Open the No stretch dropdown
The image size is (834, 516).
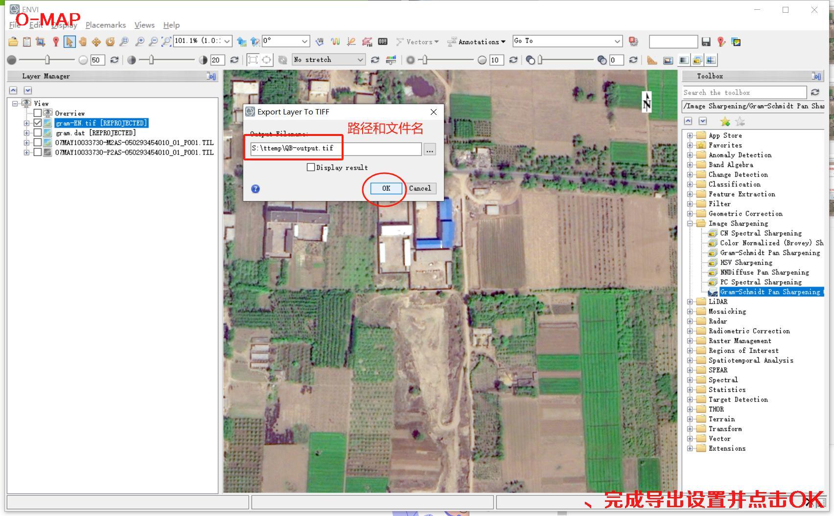tap(329, 60)
